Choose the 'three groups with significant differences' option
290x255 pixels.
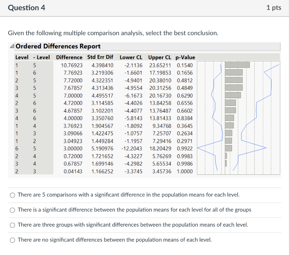pos(12,225)
